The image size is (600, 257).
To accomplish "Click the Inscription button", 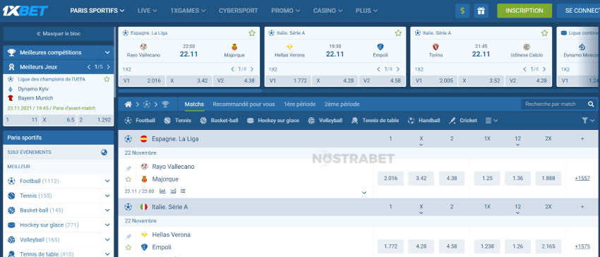I will click(x=524, y=11).
